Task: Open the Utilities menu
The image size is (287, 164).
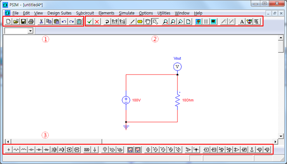Action: click(x=164, y=13)
